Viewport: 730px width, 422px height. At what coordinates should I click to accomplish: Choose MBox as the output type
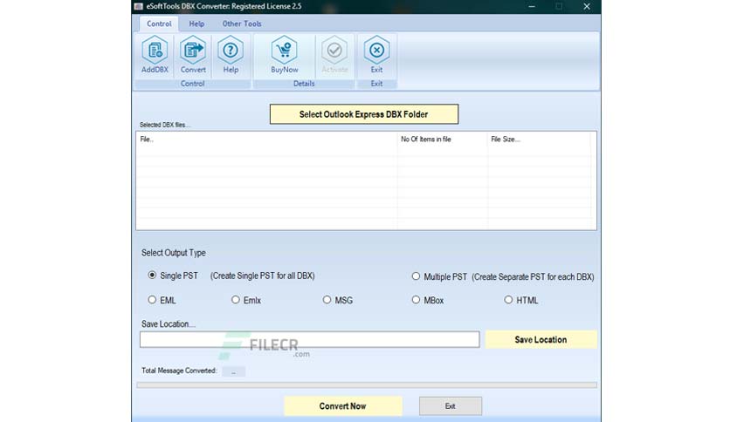point(416,300)
